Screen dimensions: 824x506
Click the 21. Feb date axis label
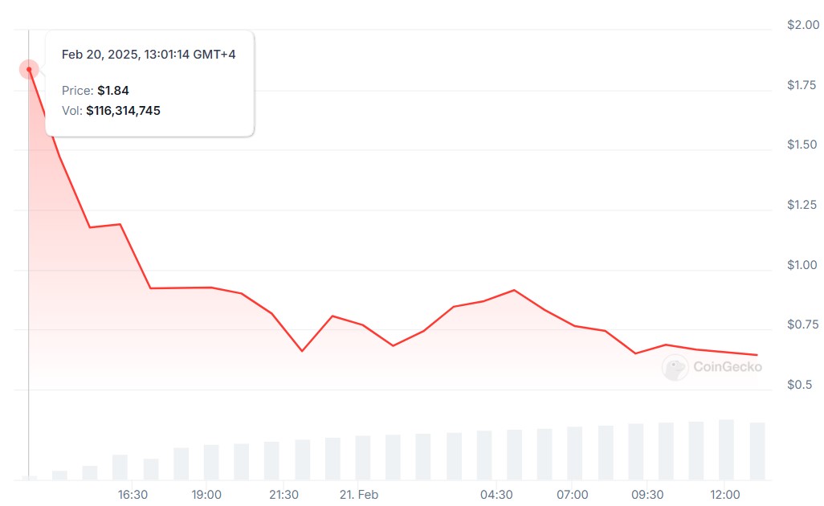pyautogui.click(x=358, y=495)
